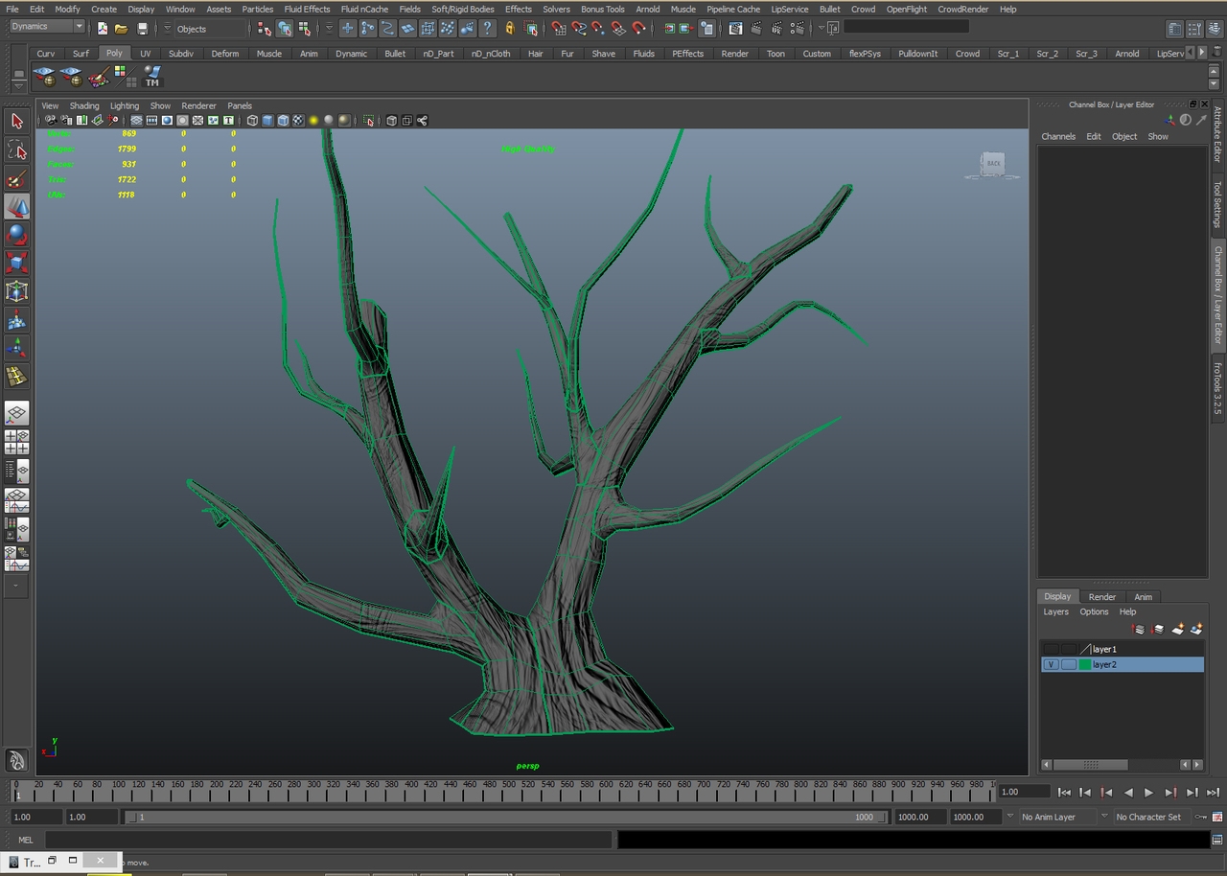Activate the Lasso Select tool
This screenshot has height=876, width=1227.
pyautogui.click(x=16, y=150)
